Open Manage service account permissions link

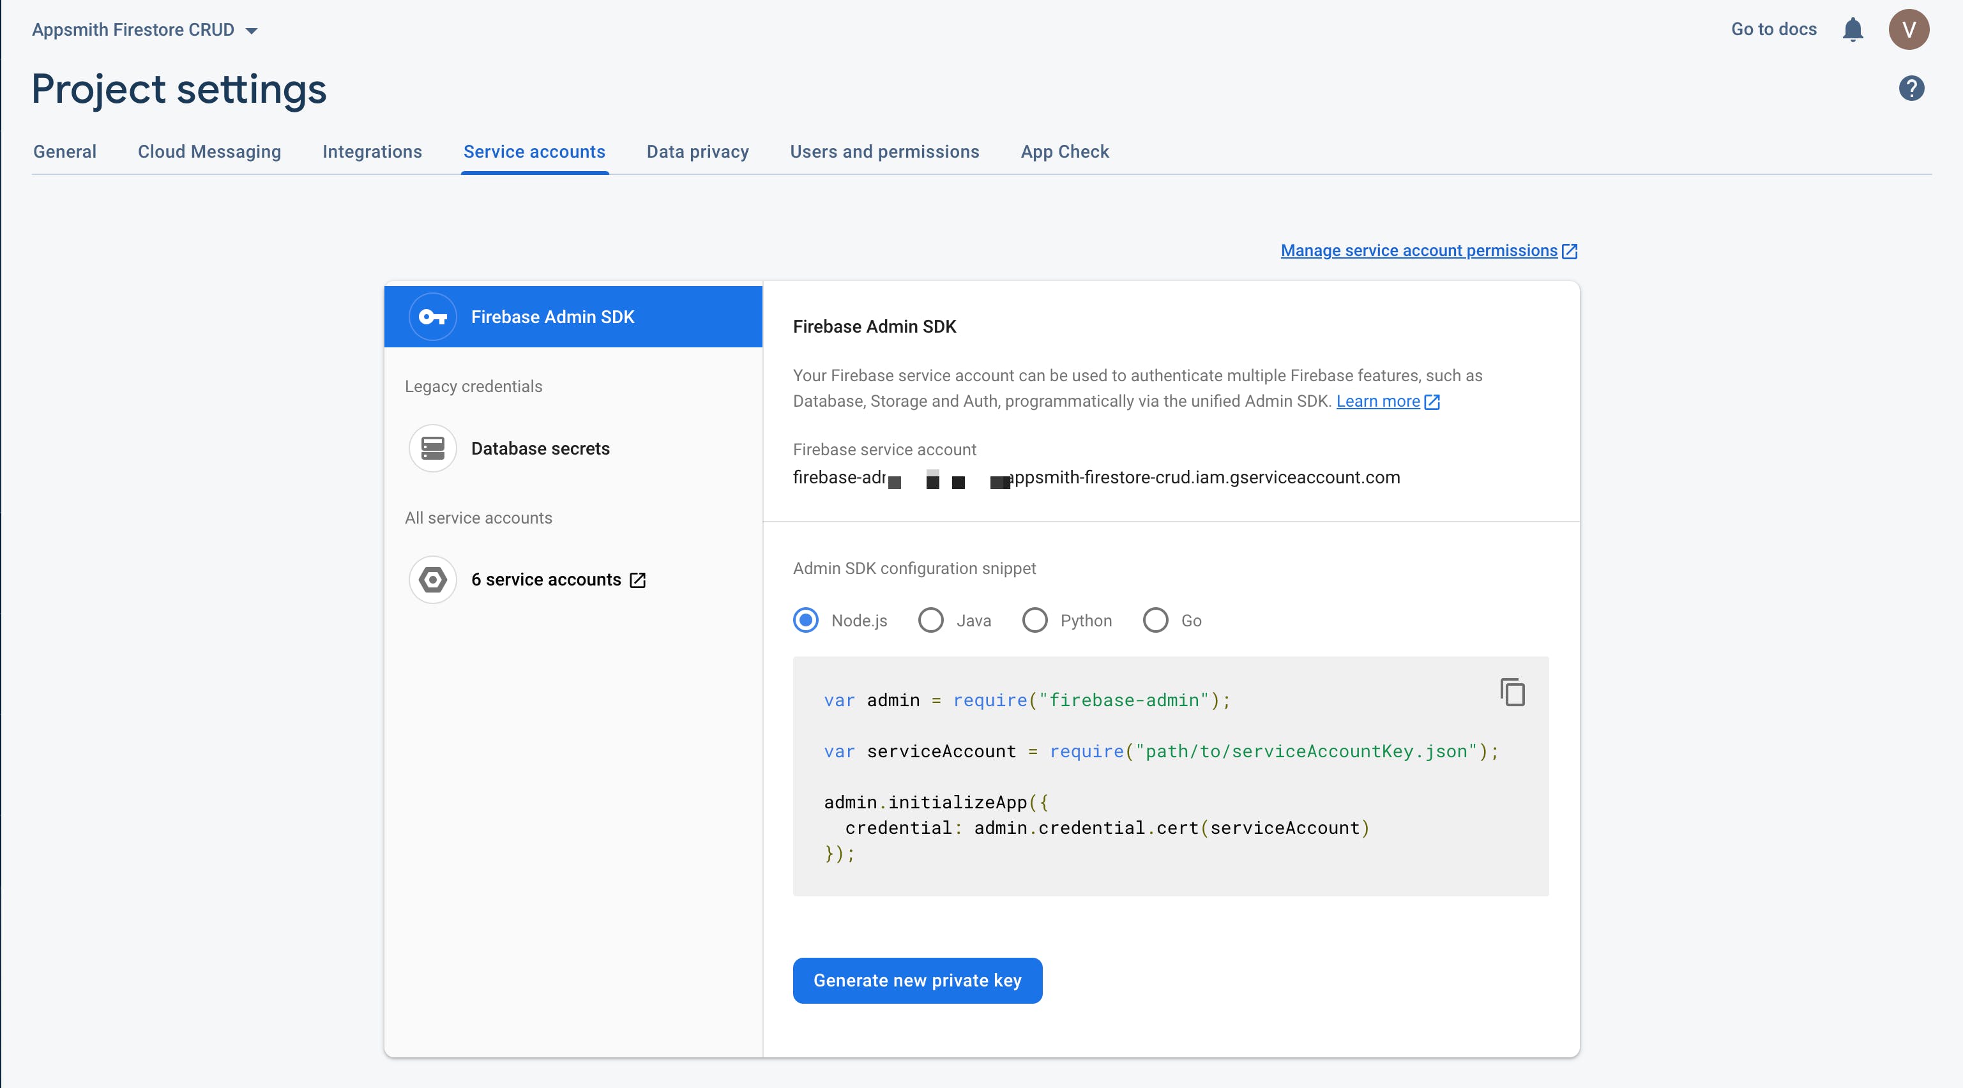(1419, 251)
